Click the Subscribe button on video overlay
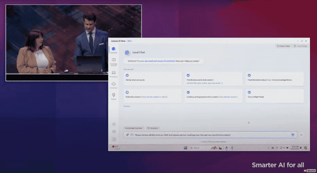 [x=310, y=171]
